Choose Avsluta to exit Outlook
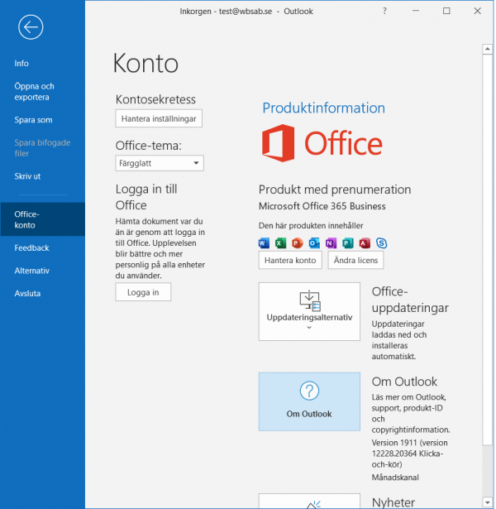The height and width of the screenshot is (509, 496). [27, 293]
